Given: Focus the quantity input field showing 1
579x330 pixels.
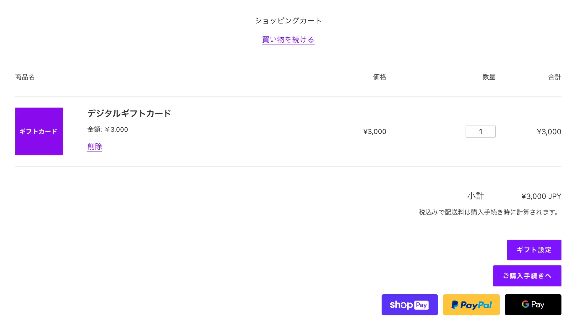Looking at the screenshot, I should click(480, 131).
